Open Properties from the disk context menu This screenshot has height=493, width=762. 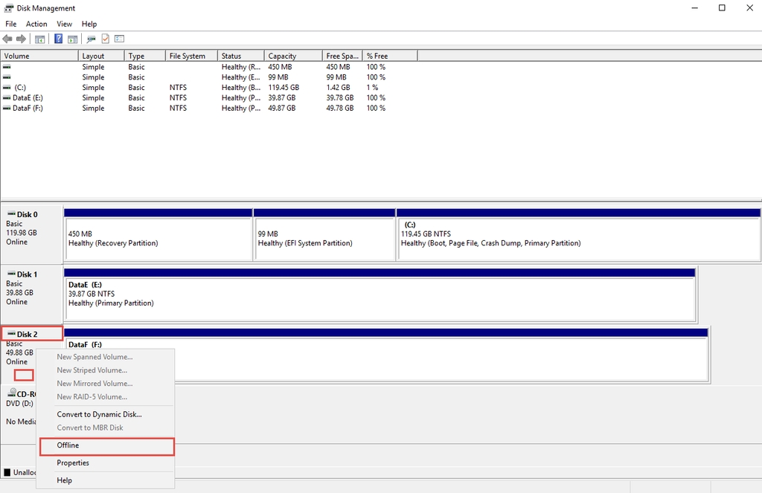tap(73, 463)
